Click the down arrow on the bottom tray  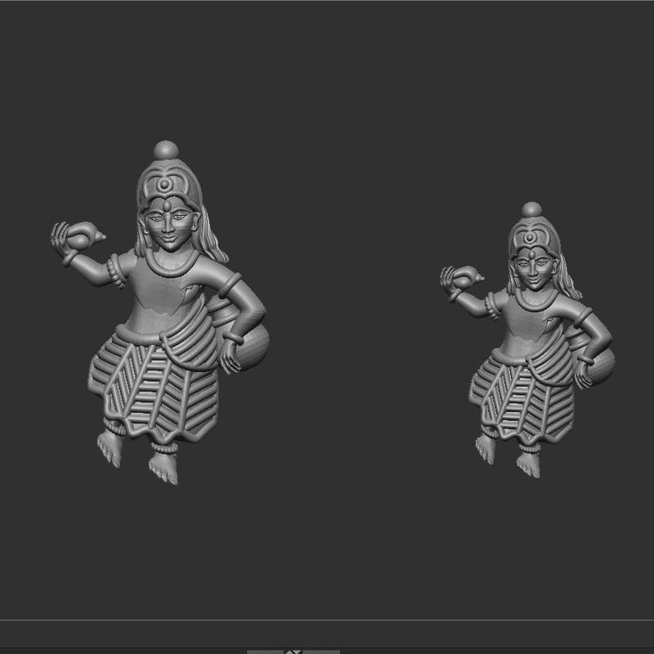tap(298, 652)
